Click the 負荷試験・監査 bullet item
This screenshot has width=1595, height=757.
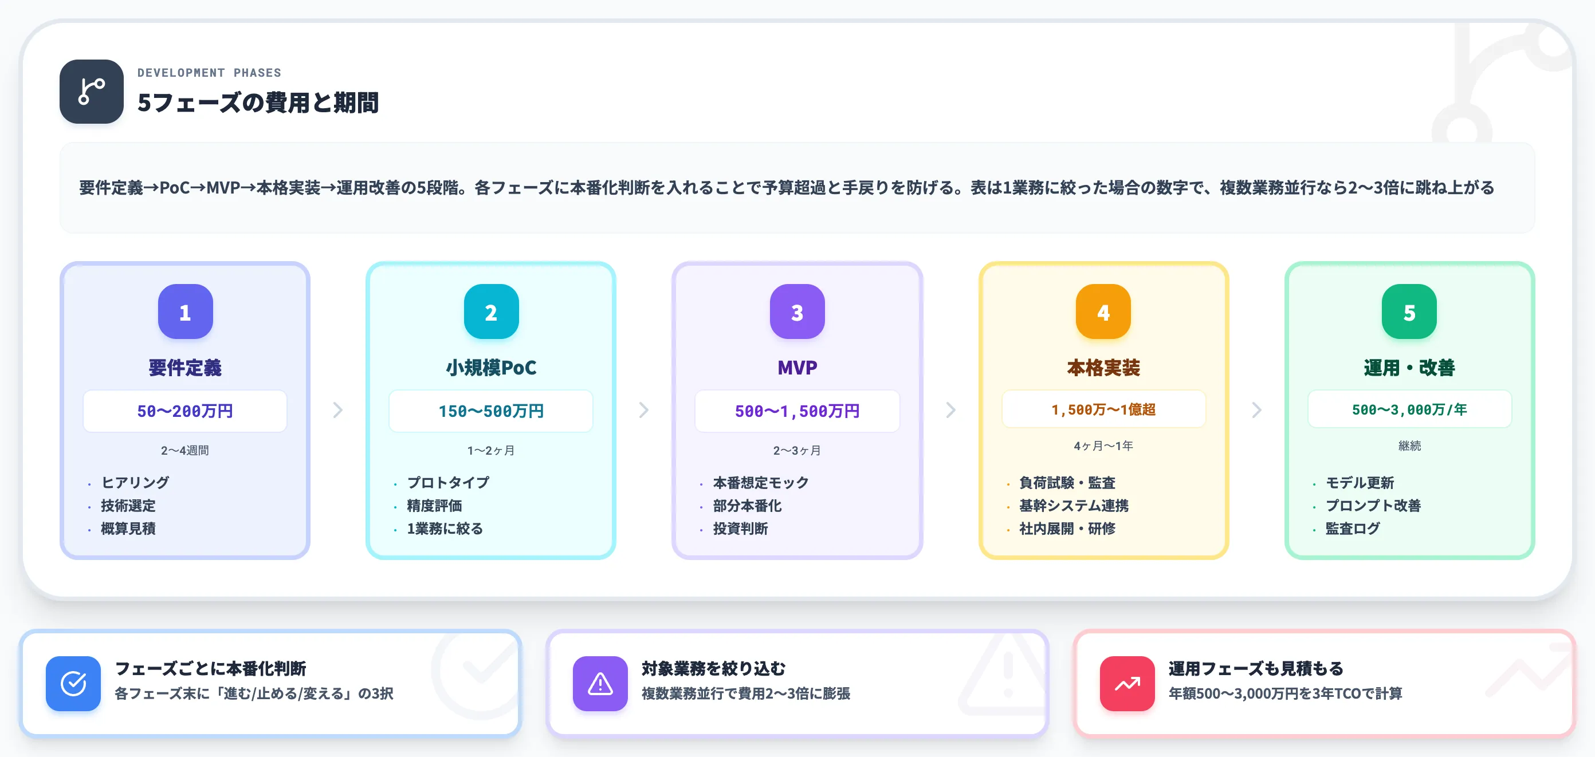pyautogui.click(x=1067, y=482)
